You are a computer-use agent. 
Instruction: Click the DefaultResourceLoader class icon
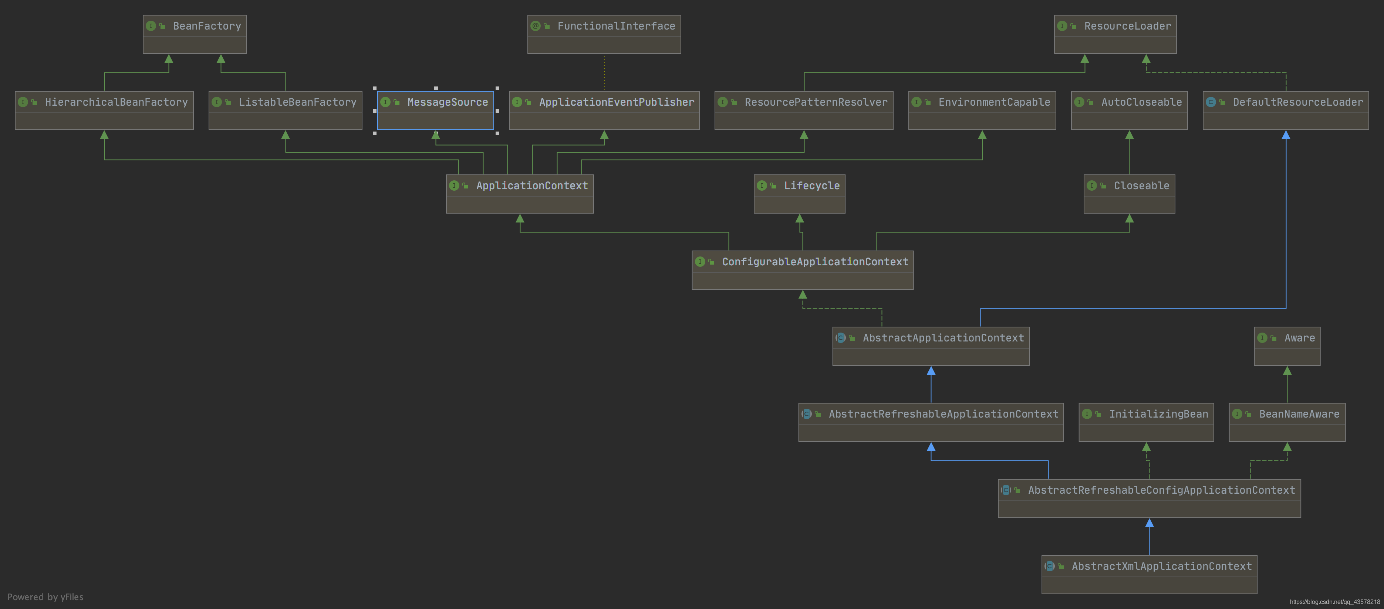(x=1211, y=102)
